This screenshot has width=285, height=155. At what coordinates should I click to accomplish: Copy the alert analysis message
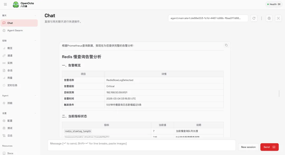click(226, 45)
